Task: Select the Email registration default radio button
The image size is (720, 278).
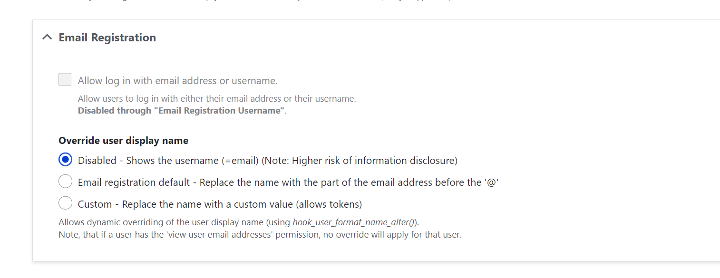Action: 65,182
